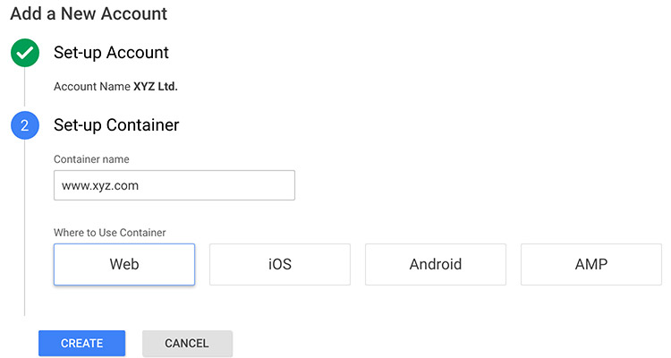The height and width of the screenshot is (358, 671).
Task: Choose iOS for where to use container
Action: (280, 264)
